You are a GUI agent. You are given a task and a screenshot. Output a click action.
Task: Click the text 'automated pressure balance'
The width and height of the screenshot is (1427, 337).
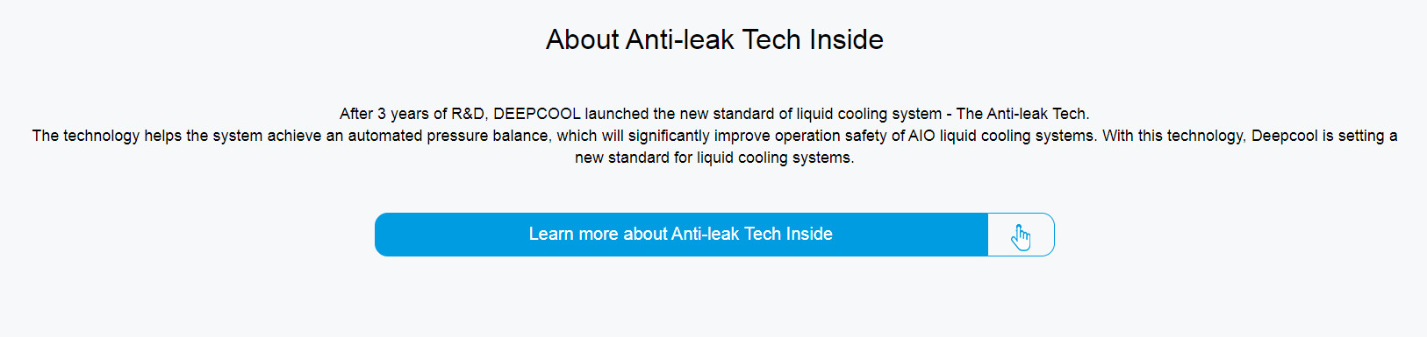(x=448, y=136)
